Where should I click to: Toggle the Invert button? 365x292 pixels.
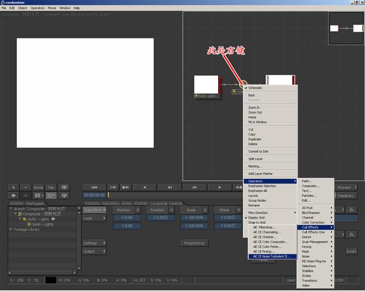tap(351, 251)
